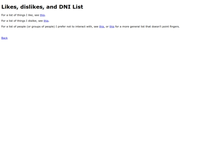Click the phrase 'more general list'
The width and height of the screenshot is (210, 157).
[133, 27]
